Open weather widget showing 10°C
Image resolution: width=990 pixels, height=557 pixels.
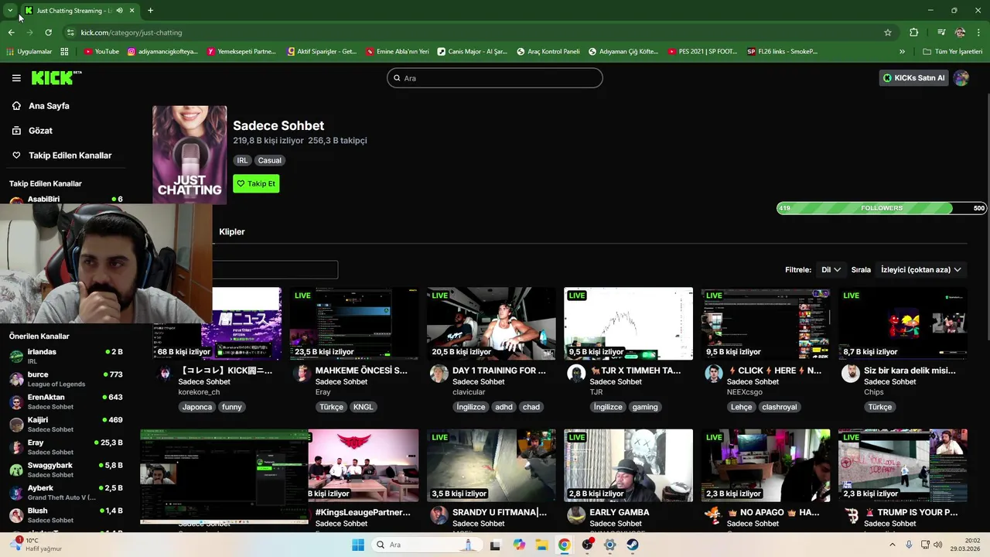pyautogui.click(x=37, y=545)
